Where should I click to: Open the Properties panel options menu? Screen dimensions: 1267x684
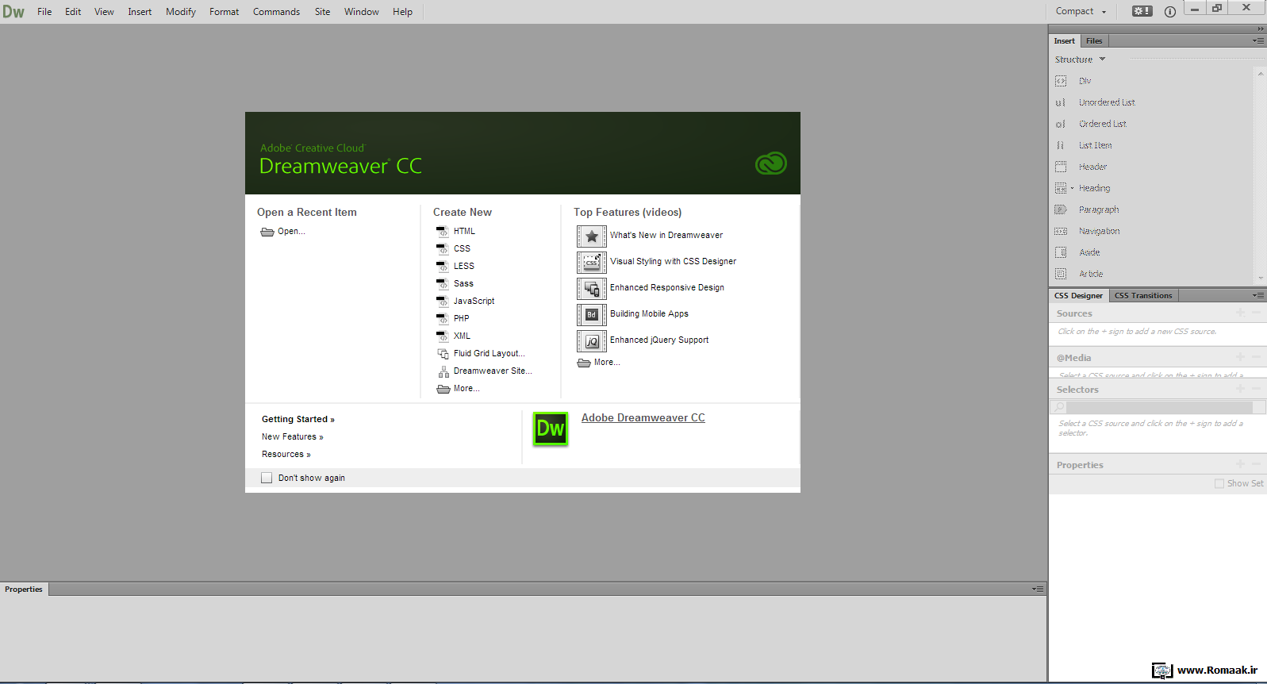[1038, 589]
